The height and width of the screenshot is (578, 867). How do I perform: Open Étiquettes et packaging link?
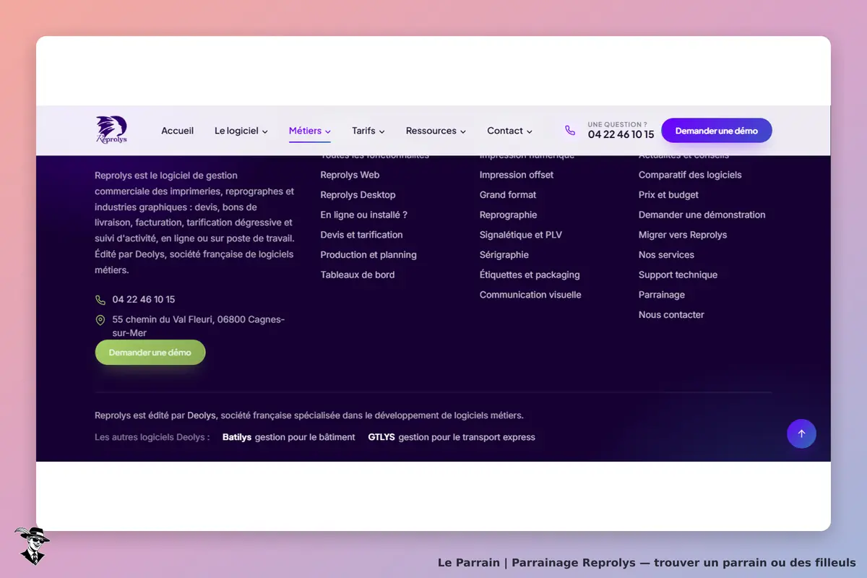point(530,275)
